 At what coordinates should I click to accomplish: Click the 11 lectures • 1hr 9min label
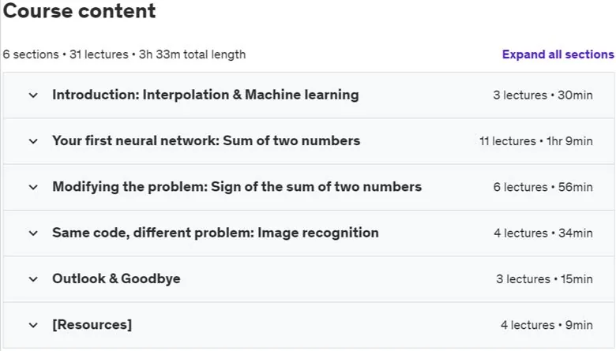coord(536,141)
